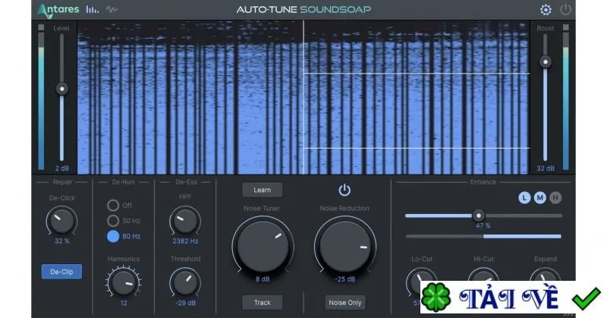Enable the H band in Enhance

click(555, 198)
